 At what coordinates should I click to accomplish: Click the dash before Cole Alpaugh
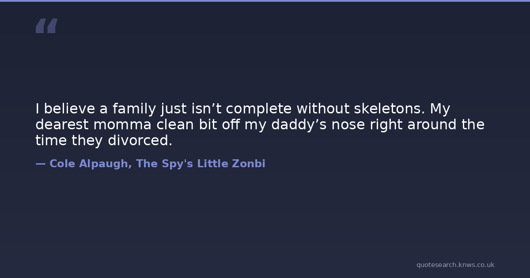[x=41, y=164]
